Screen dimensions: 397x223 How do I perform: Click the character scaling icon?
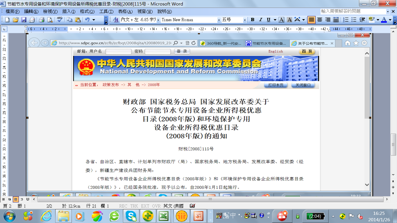tap(297, 20)
